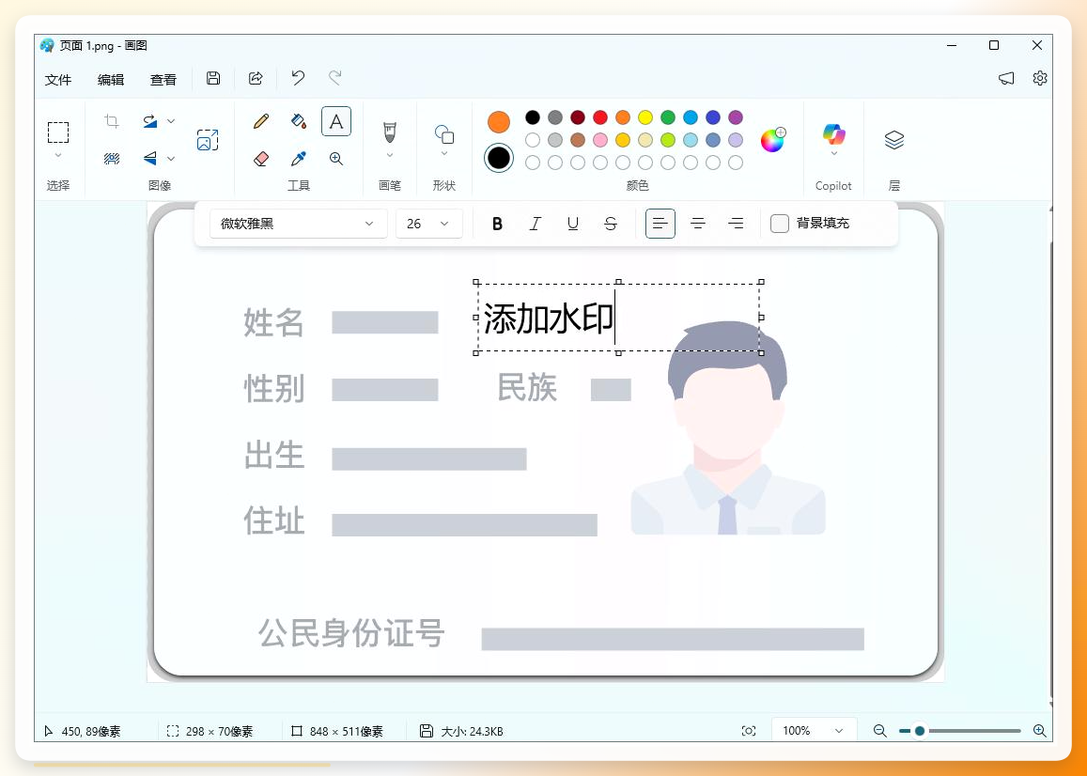Pick the yellow color swatch

[x=645, y=117]
